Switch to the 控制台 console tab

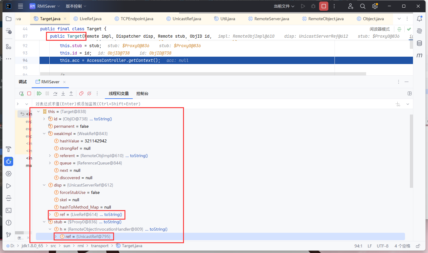[142, 93]
